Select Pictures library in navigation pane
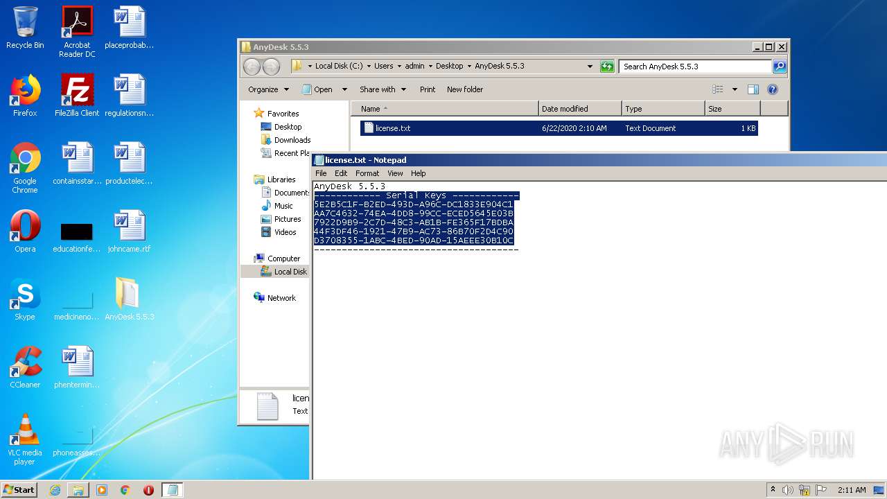The width and height of the screenshot is (887, 499). [x=281, y=219]
